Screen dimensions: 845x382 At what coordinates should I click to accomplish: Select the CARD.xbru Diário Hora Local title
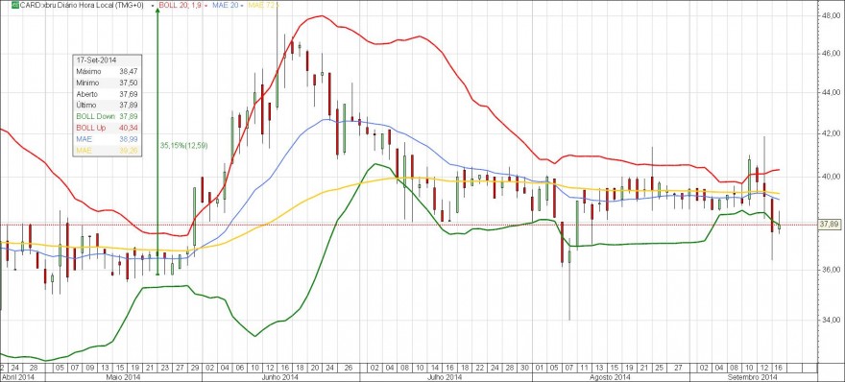pyautogui.click(x=82, y=5)
